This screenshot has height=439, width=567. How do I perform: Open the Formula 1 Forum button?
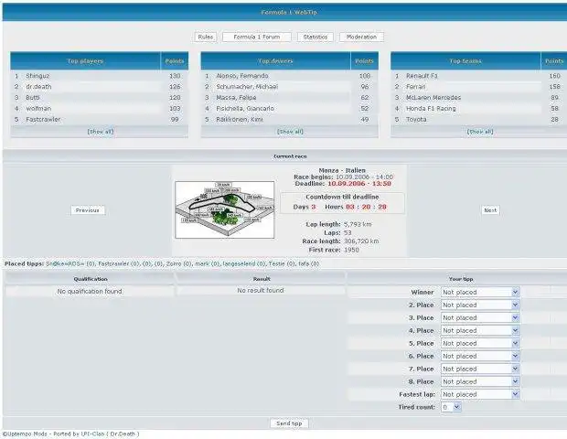pos(257,37)
